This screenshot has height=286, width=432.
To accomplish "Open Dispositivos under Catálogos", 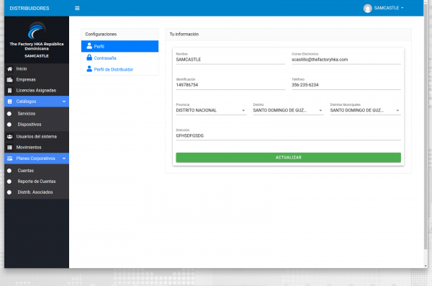I will tap(37, 125).
